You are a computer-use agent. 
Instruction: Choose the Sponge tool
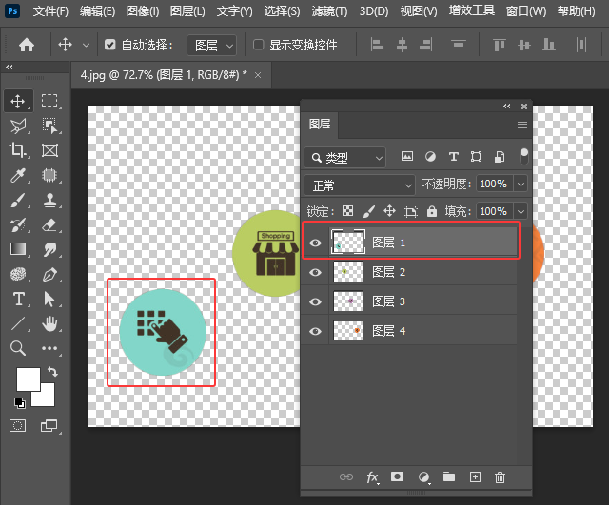(x=18, y=275)
